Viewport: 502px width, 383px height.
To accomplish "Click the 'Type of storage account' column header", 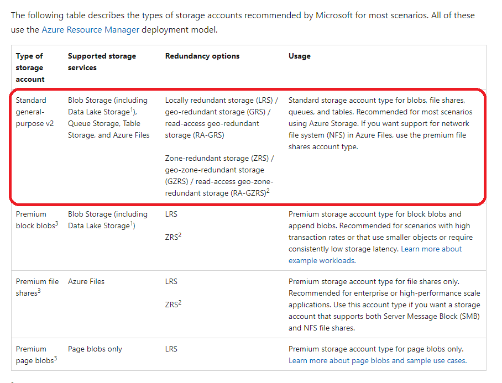I will coord(30,67).
